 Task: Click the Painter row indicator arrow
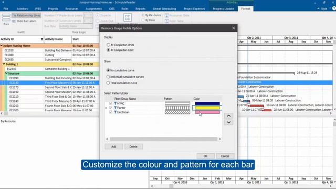coord(106,108)
